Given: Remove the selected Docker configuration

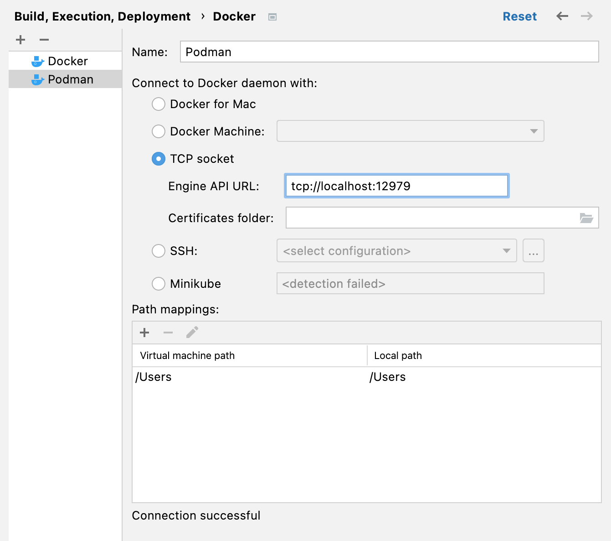Looking at the screenshot, I should [x=44, y=40].
